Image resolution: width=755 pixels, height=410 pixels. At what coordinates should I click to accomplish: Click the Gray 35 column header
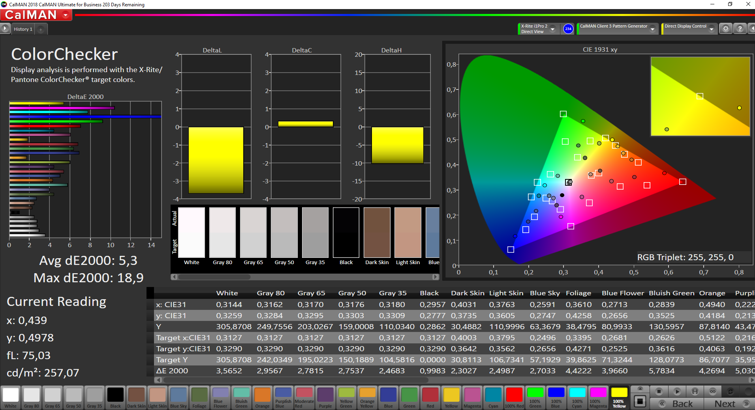coord(393,293)
